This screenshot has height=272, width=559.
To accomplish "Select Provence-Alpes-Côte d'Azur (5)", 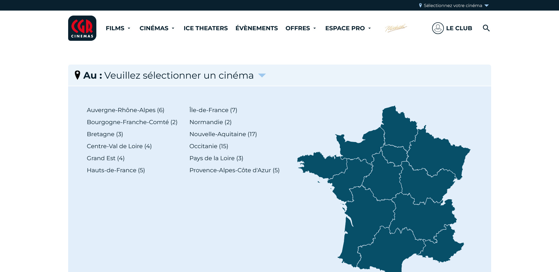I will (234, 170).
